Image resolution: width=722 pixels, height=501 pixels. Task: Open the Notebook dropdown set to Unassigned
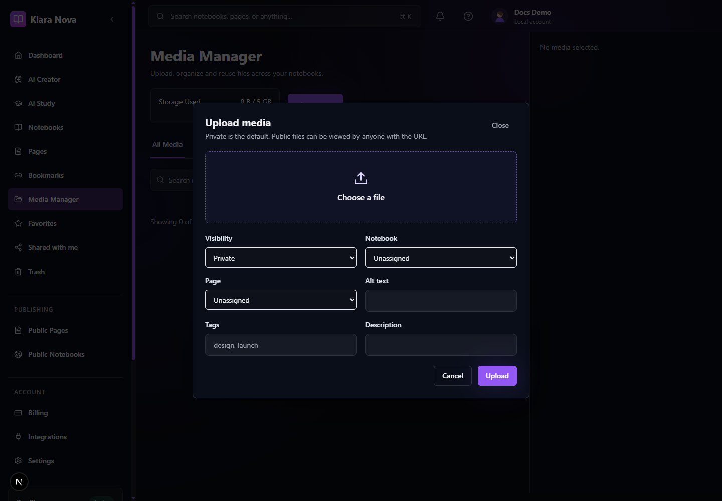coord(441,258)
